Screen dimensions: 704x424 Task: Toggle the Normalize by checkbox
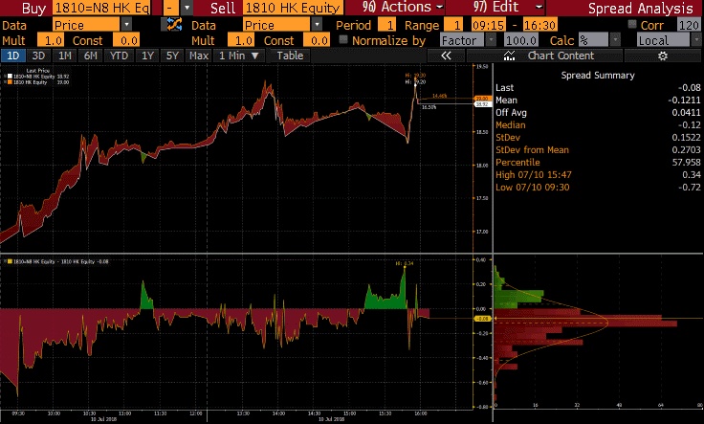click(x=345, y=40)
